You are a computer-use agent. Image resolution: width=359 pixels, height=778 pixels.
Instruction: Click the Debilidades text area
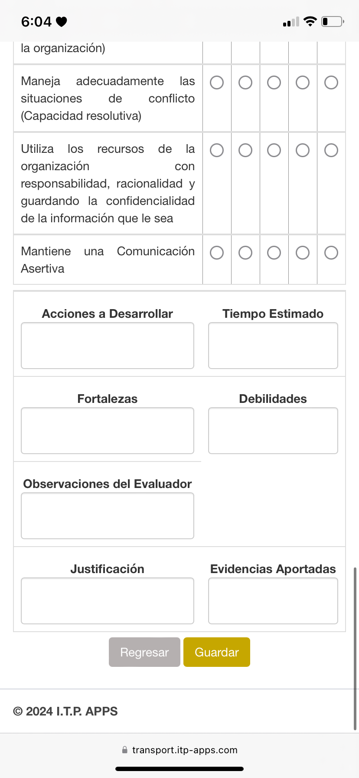point(273,431)
